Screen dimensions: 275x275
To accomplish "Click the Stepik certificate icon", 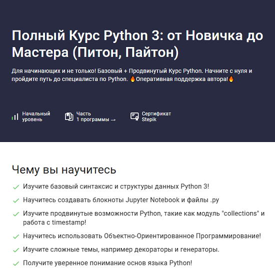I will (x=134, y=116).
